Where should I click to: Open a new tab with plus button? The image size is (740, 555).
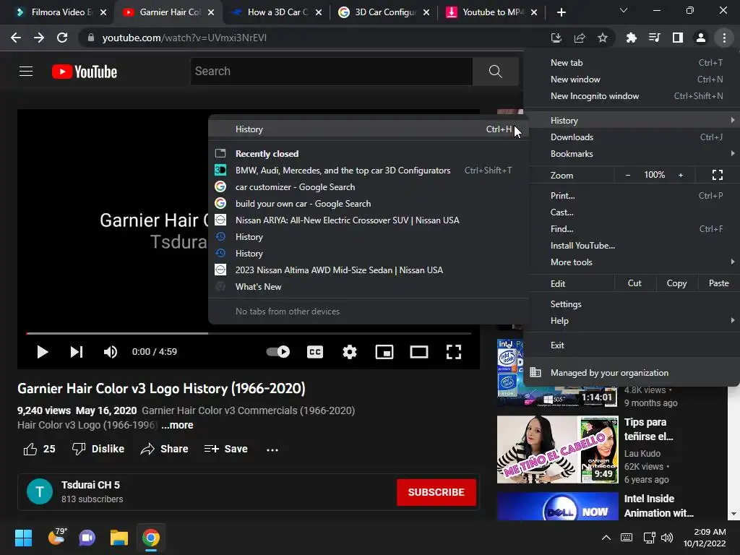click(561, 12)
